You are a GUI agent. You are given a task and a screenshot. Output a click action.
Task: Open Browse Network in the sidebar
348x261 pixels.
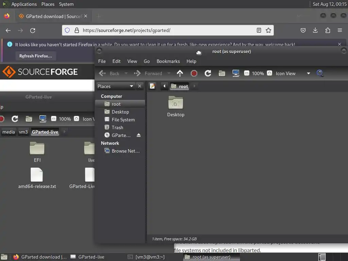click(120, 151)
